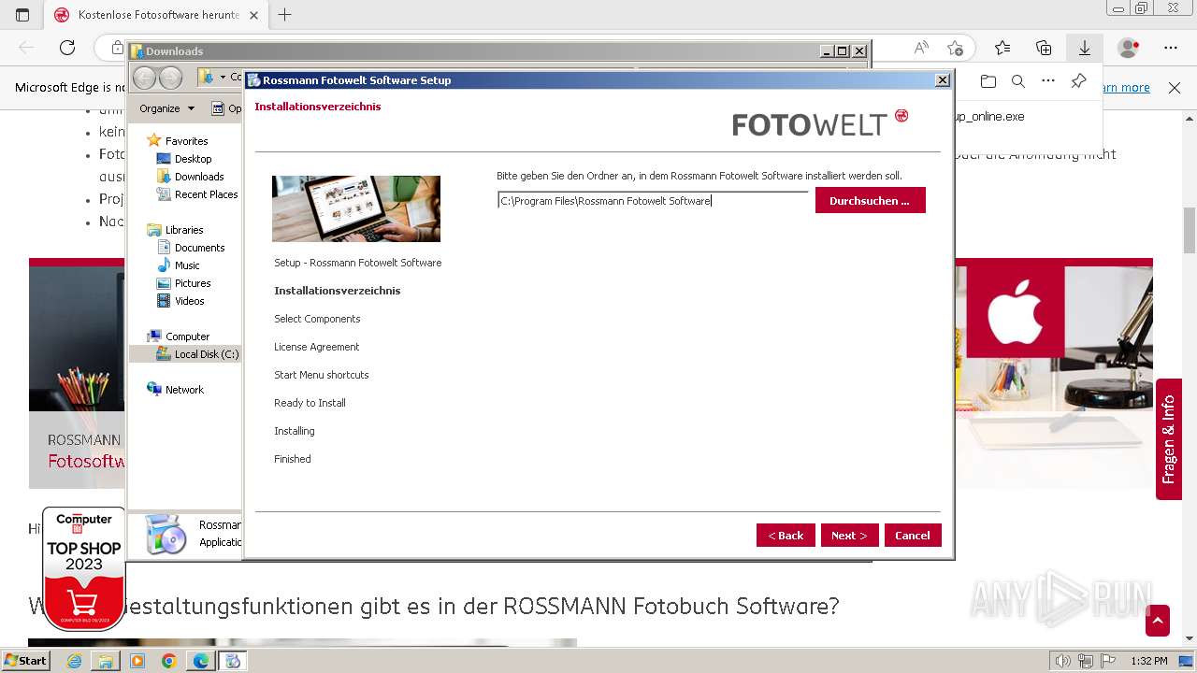
Task: Select Pictures library in Explorer
Action: [x=193, y=283]
